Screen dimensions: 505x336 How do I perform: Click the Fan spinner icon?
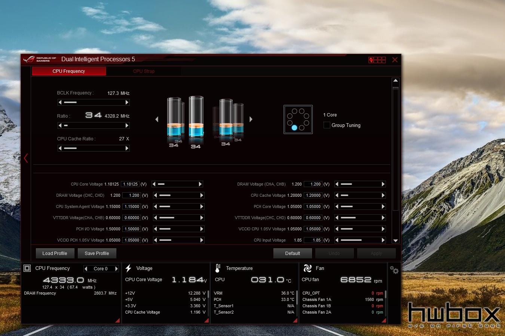click(x=307, y=268)
